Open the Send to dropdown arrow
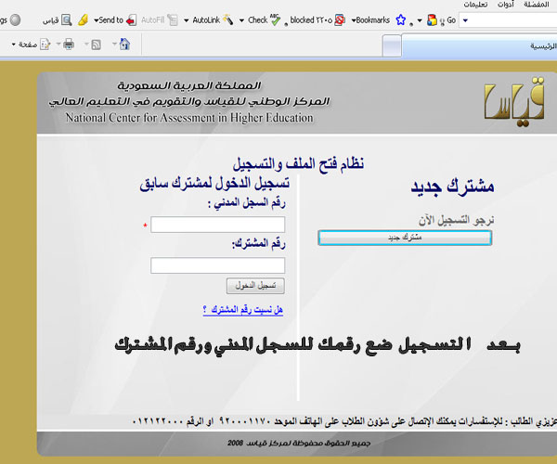 pos(96,20)
